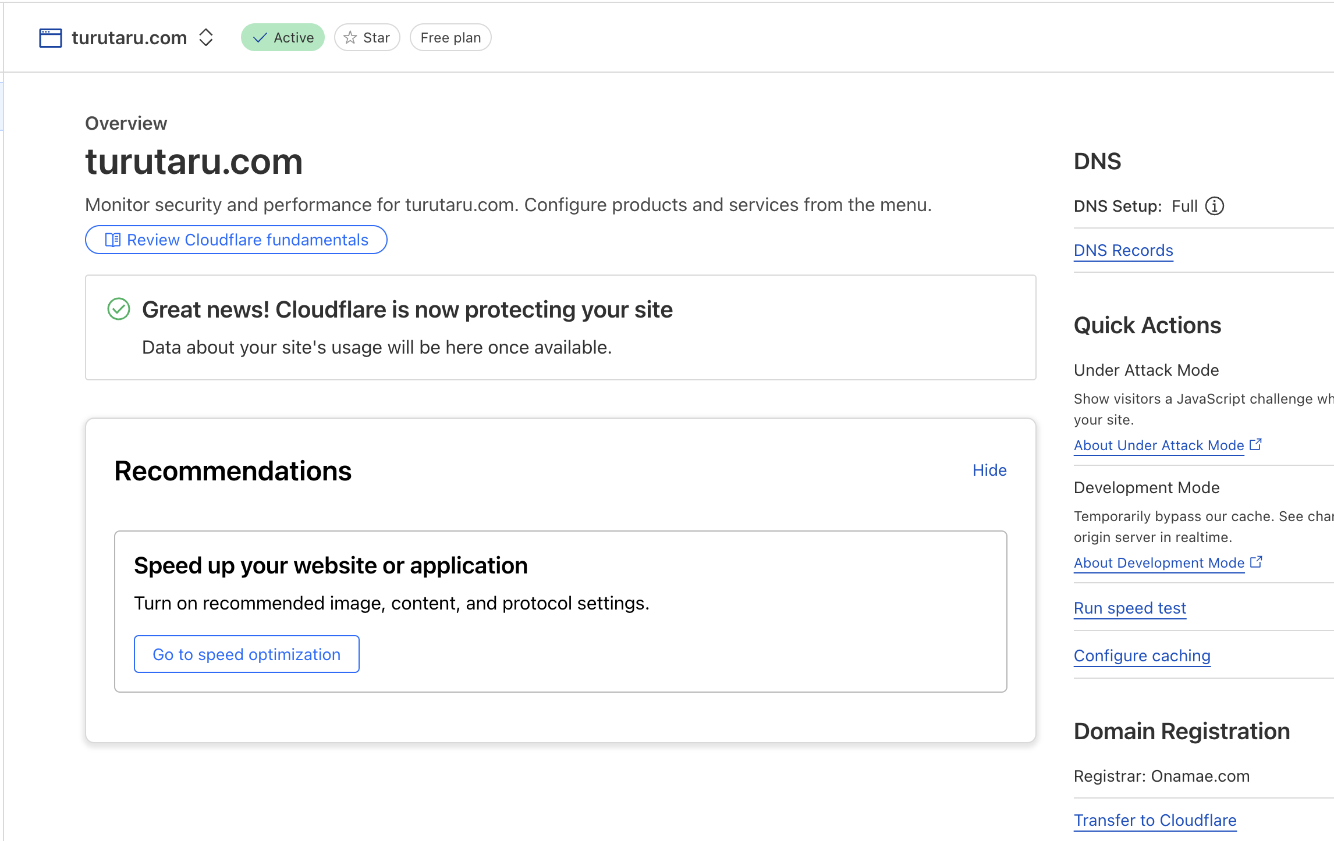Click the green checkmark circle icon
The image size is (1334, 841).
[119, 309]
